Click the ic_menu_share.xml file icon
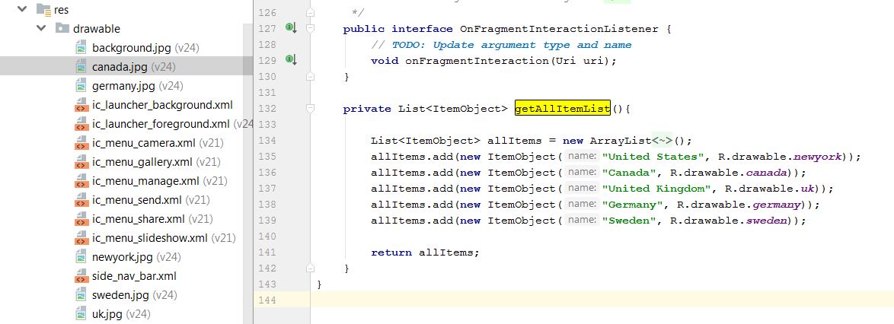 point(81,219)
